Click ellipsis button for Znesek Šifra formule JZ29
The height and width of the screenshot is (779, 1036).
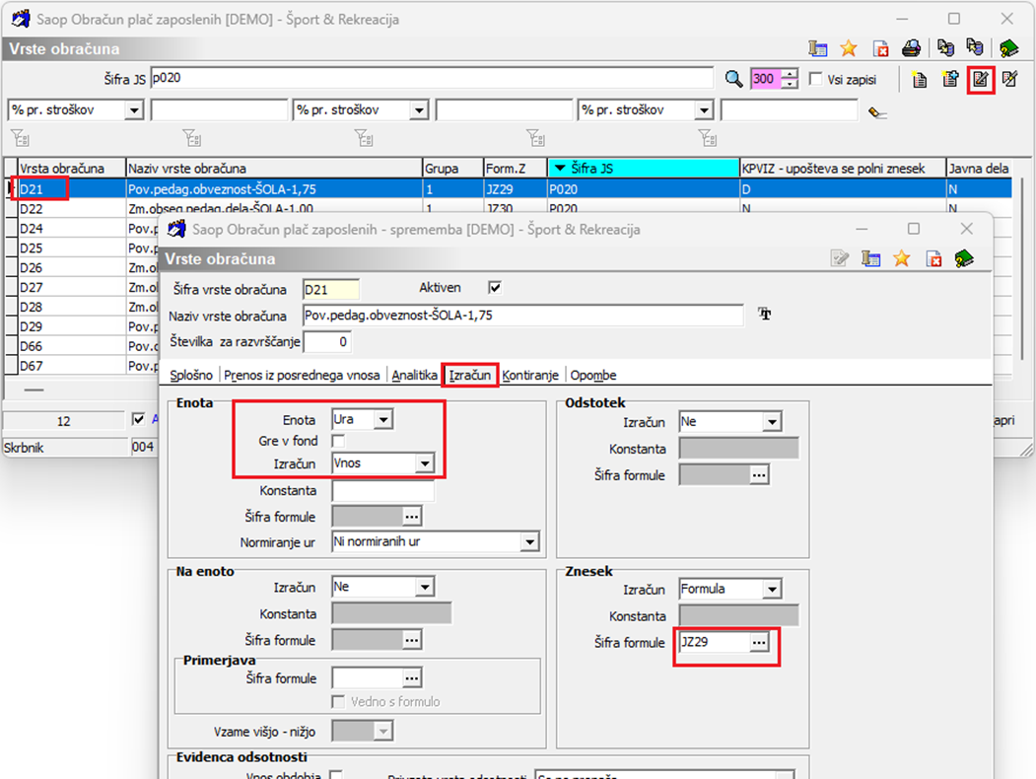coord(759,642)
